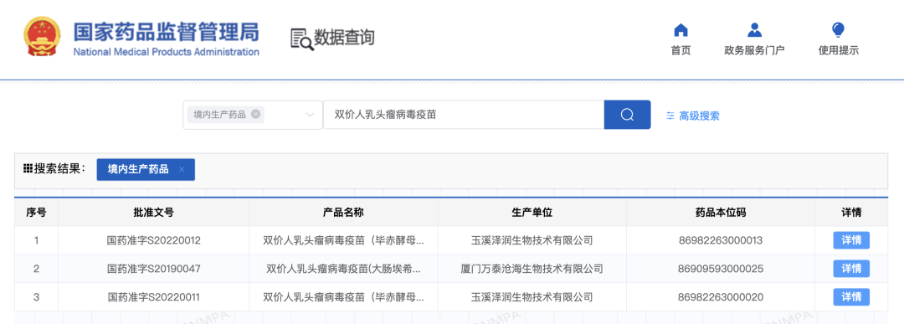Click the 高级搜索 sliders icon
904x324 pixels.
670,116
